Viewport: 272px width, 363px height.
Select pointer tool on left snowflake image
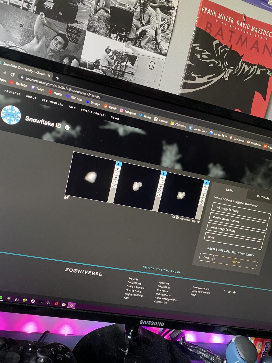pyautogui.click(x=118, y=164)
